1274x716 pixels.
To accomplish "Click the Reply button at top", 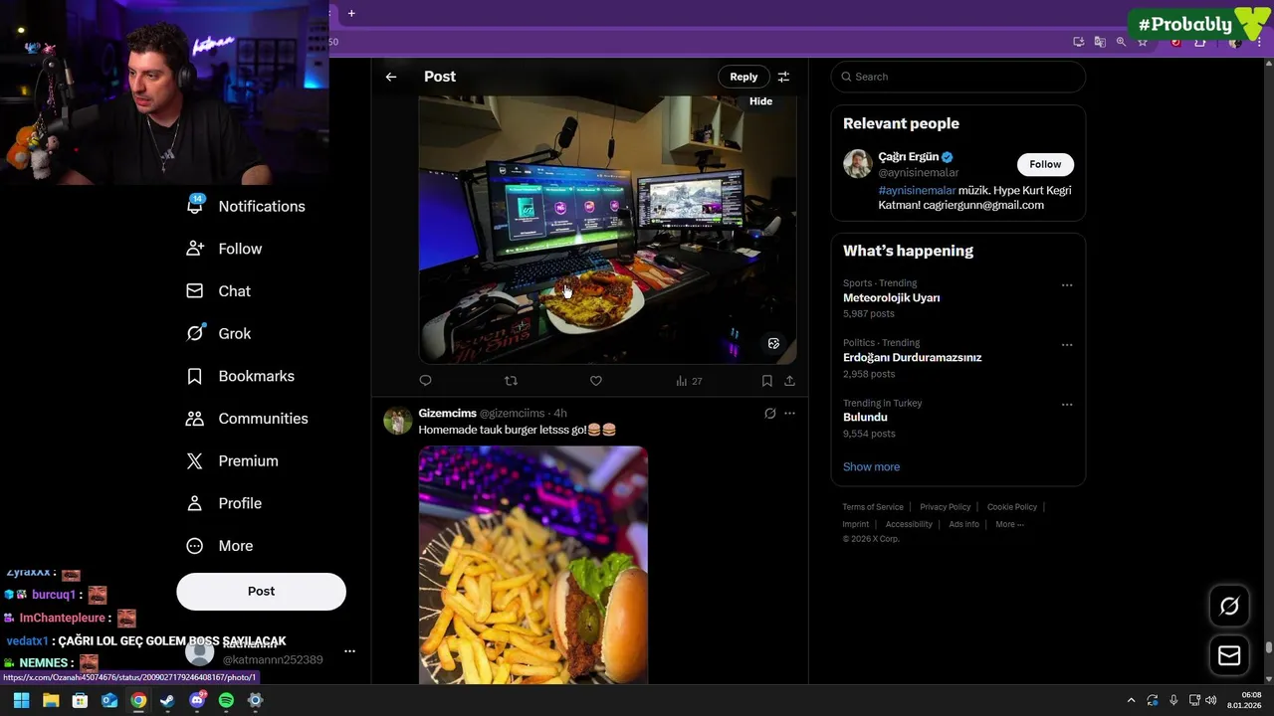I will (x=743, y=77).
